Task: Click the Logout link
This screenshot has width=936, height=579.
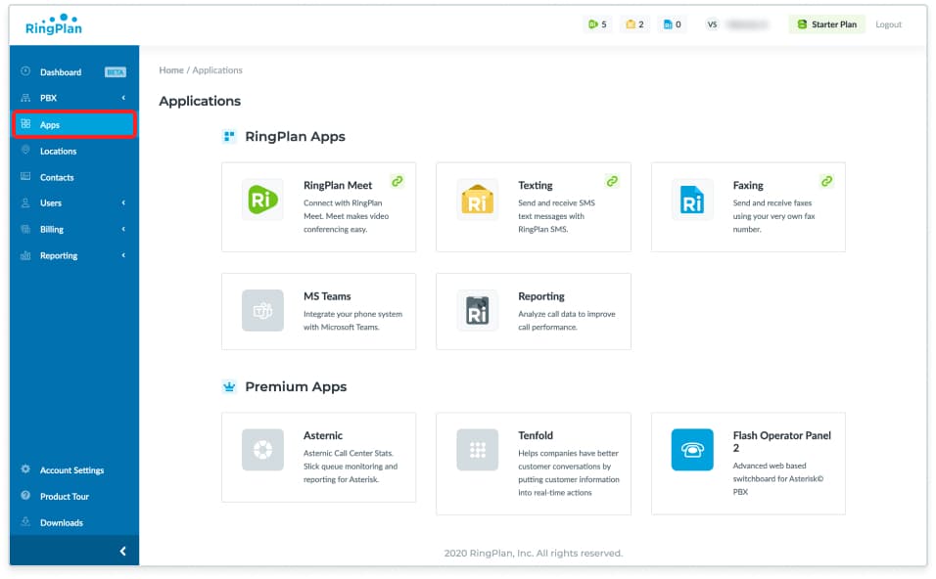Action: pyautogui.click(x=888, y=24)
